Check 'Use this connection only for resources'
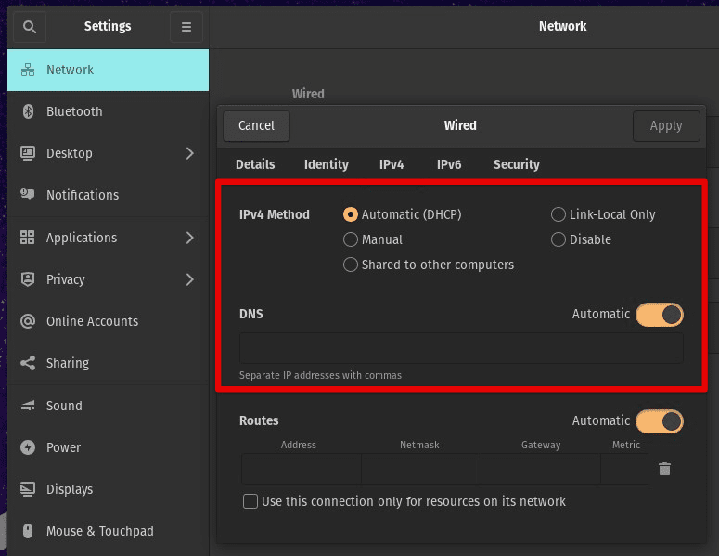The height and width of the screenshot is (556, 719). point(250,501)
